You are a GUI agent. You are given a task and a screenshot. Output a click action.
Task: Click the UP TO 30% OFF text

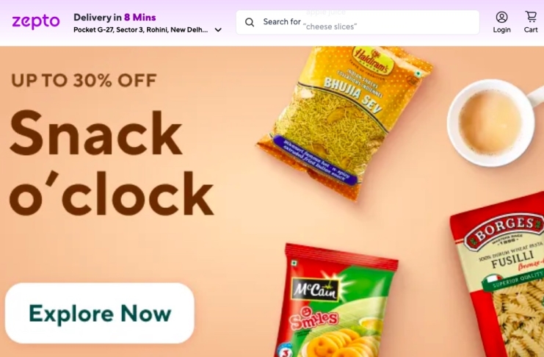coord(84,80)
